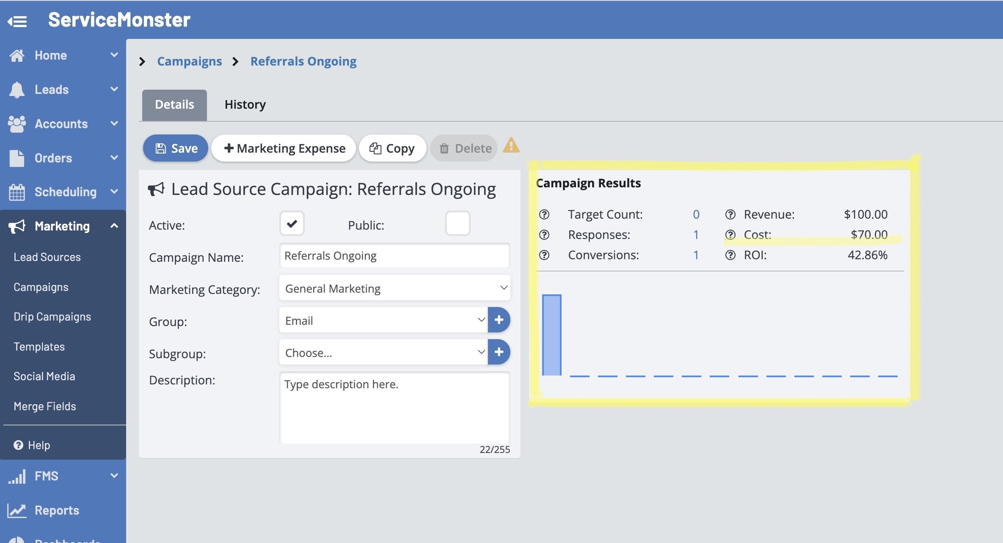Screen dimensions: 1003x543
Task: Uncheck the Active checkbox
Action: (x=292, y=224)
